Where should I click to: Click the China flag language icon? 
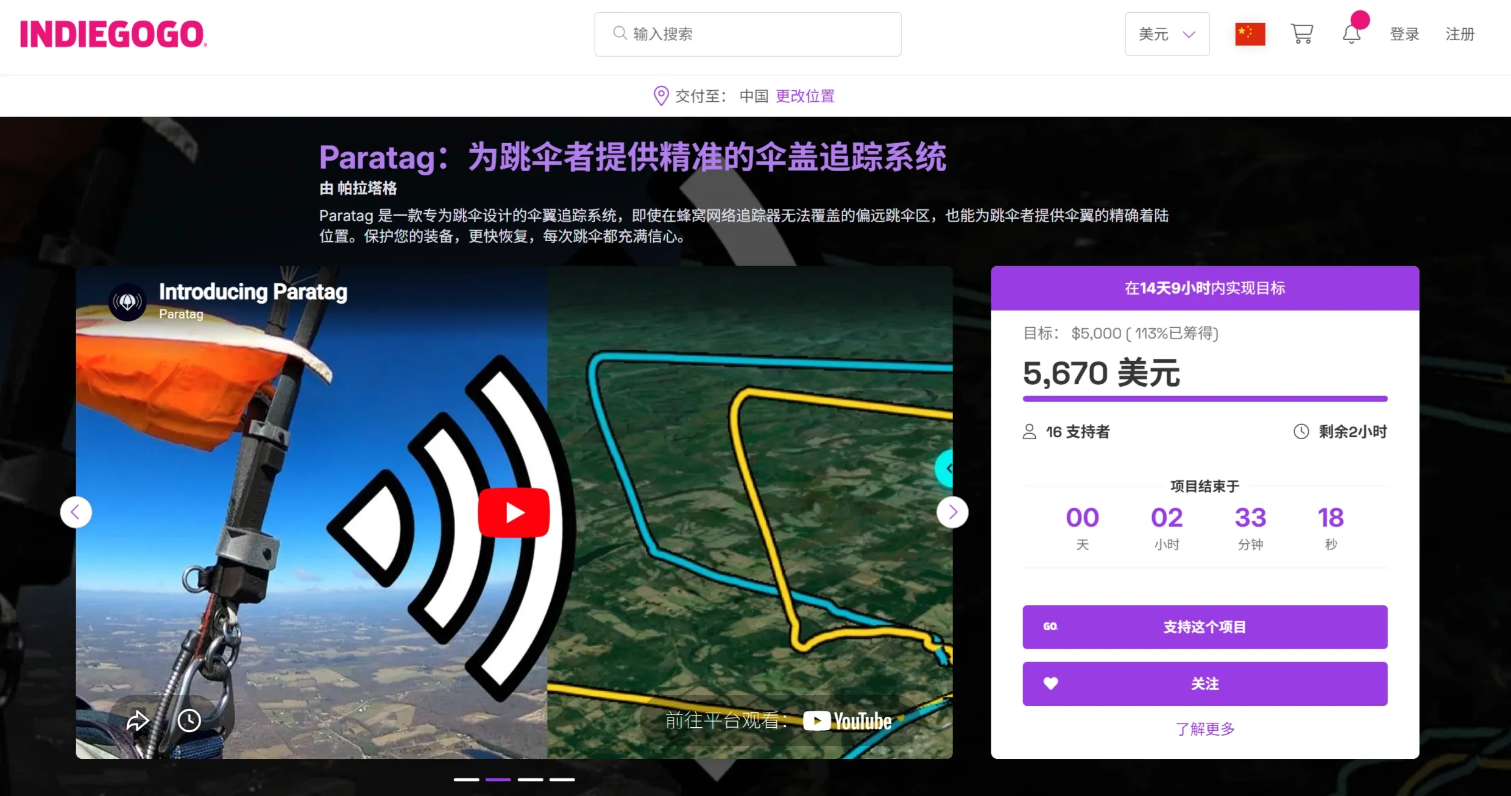click(1250, 34)
